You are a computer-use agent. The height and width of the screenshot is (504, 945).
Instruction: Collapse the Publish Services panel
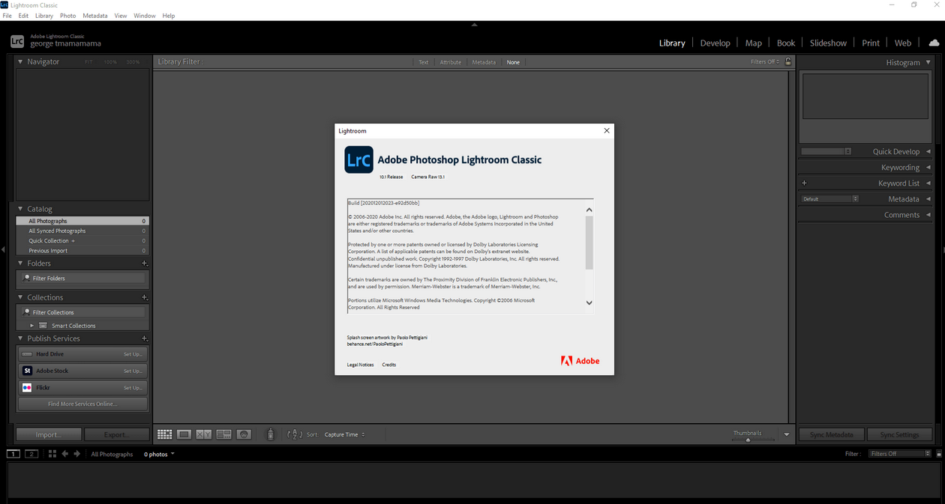(x=20, y=338)
